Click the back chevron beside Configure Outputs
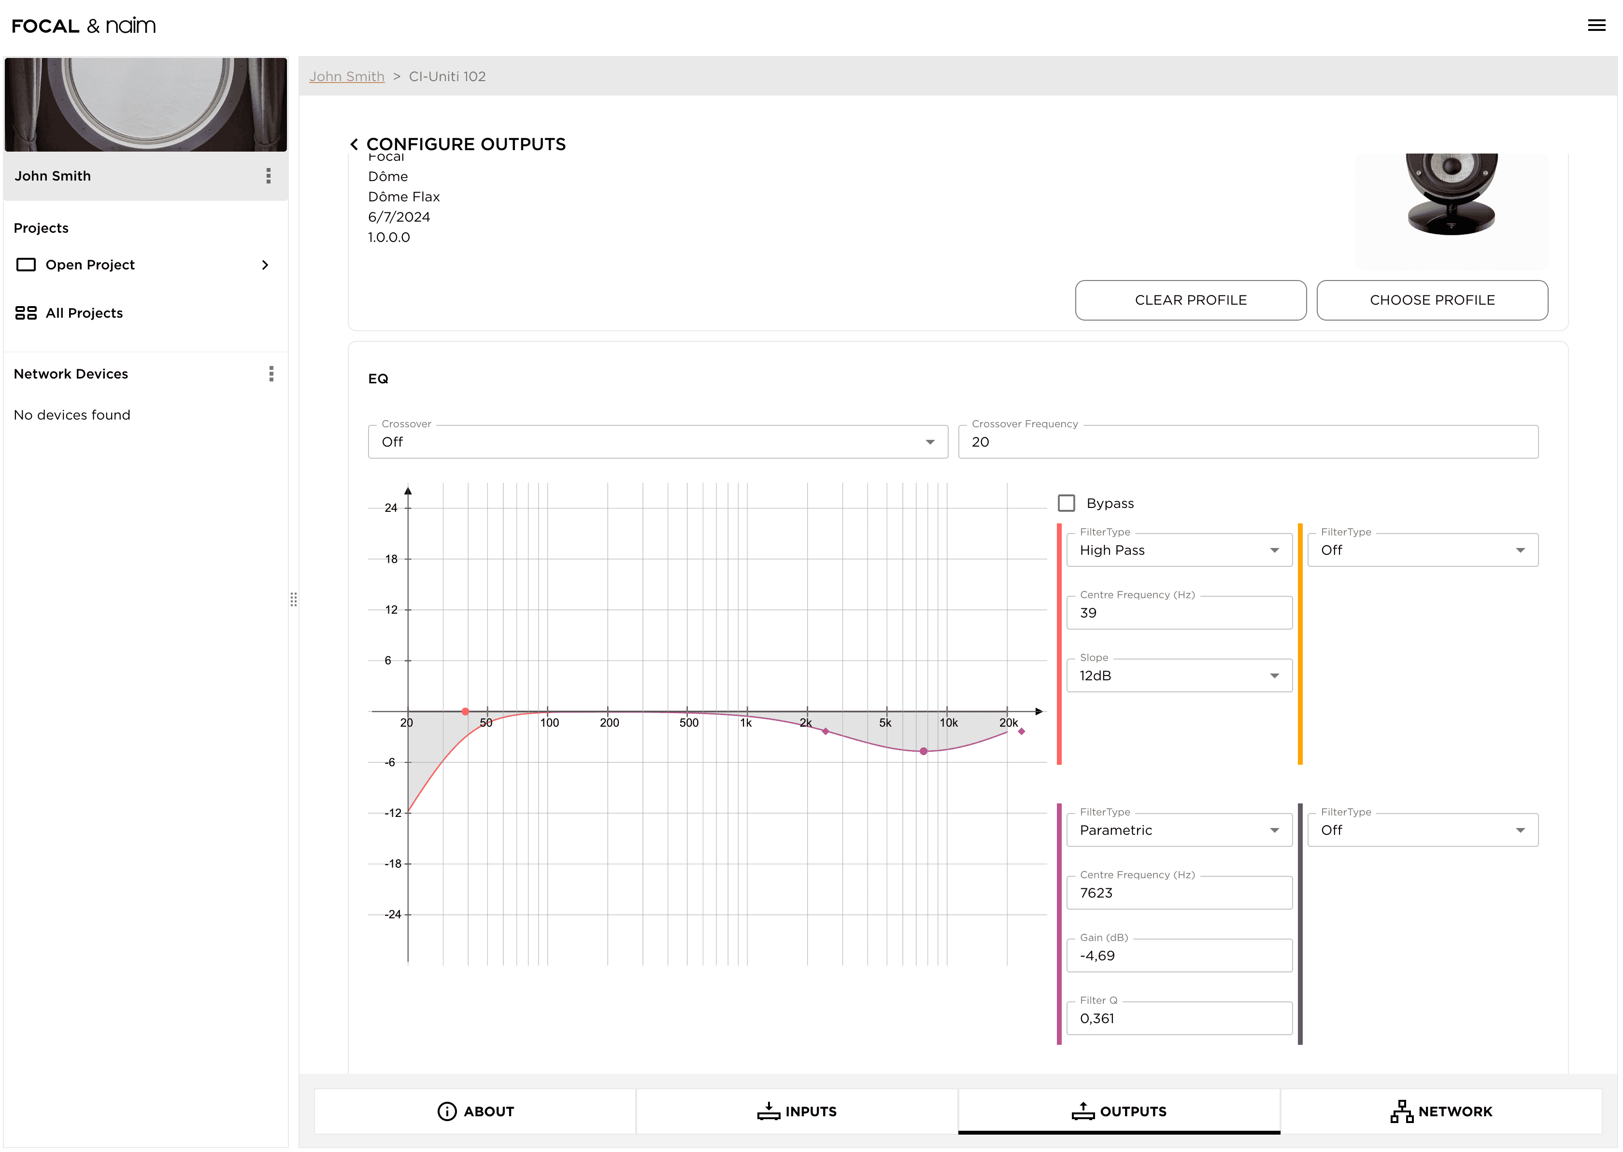This screenshot has width=1623, height=1152. 354,145
